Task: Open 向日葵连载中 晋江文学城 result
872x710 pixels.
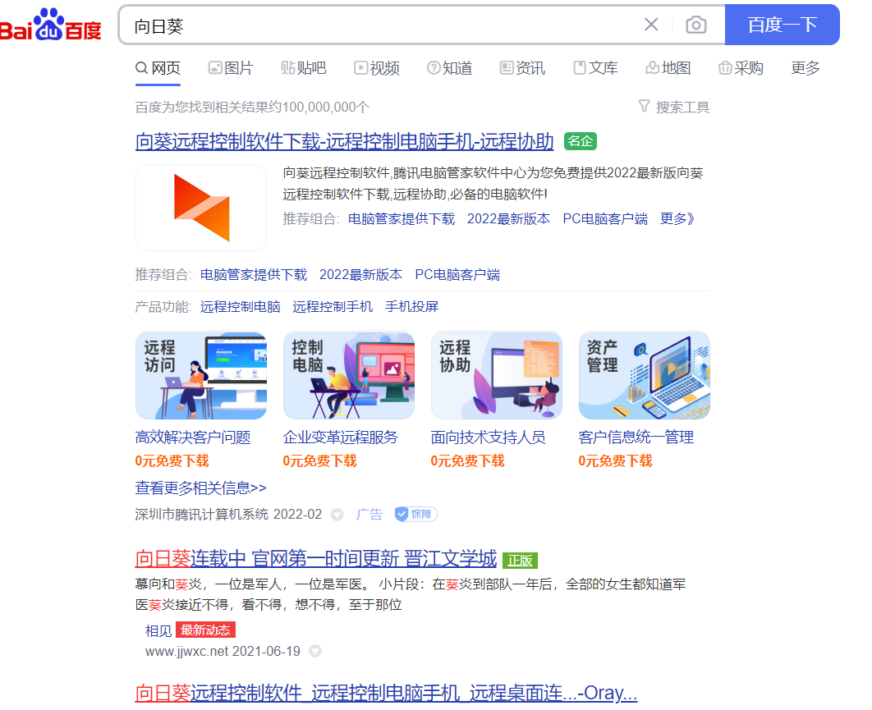Action: click(316, 558)
